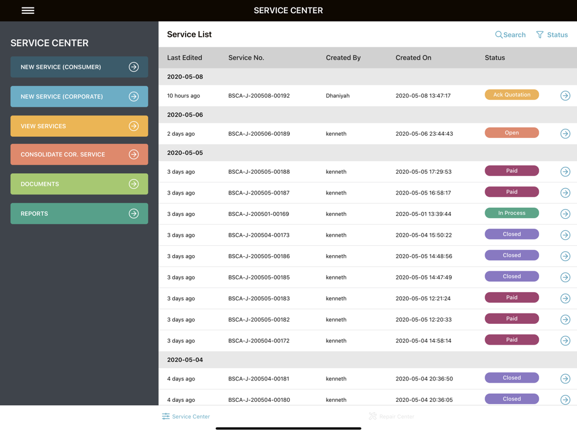This screenshot has height=433, width=577.
Task: Open arrow for service BSCA-J-200506-00189
Action: tap(565, 134)
